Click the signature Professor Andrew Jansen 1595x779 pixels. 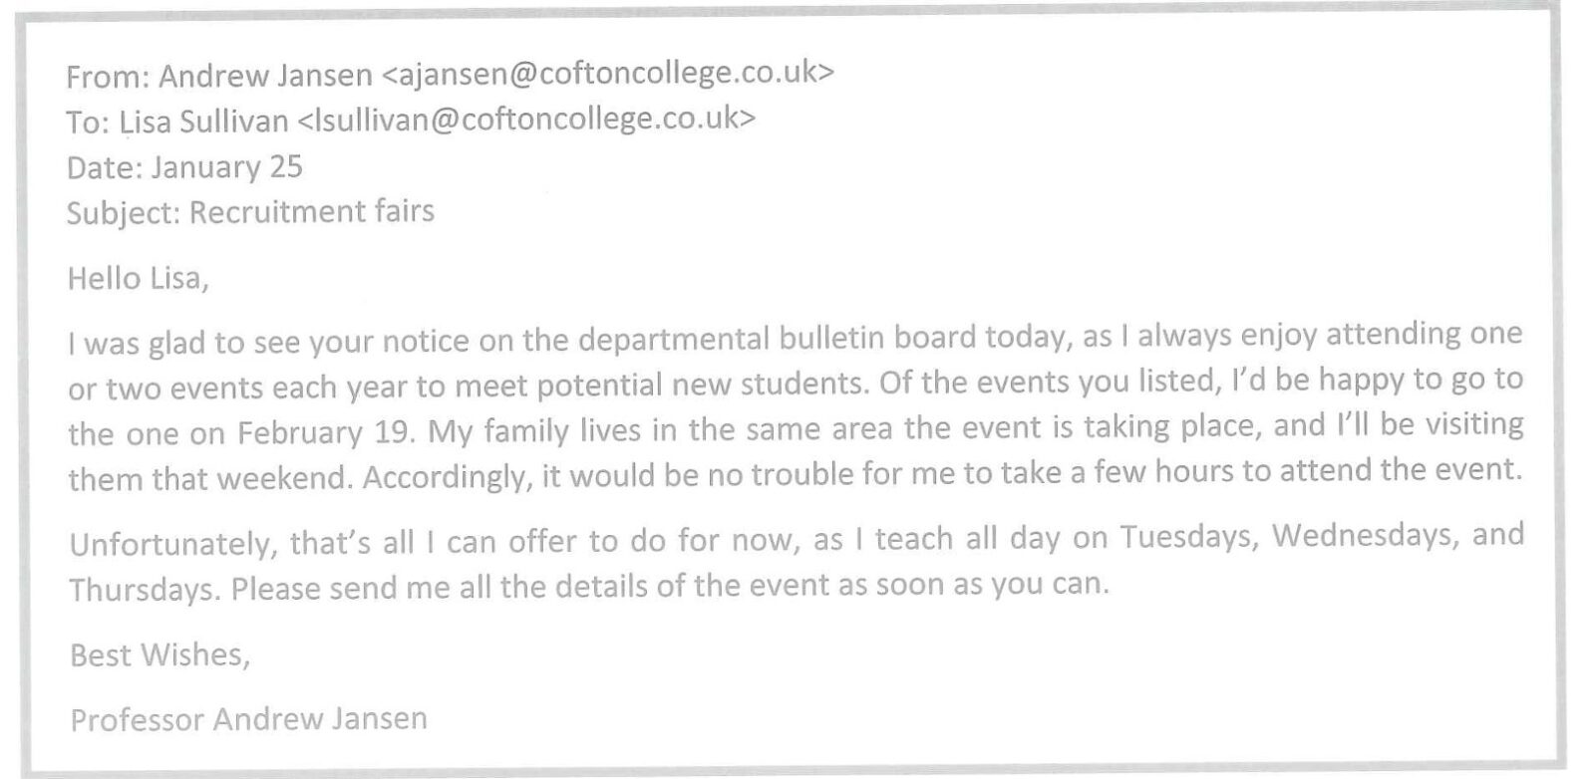pyautogui.click(x=248, y=719)
